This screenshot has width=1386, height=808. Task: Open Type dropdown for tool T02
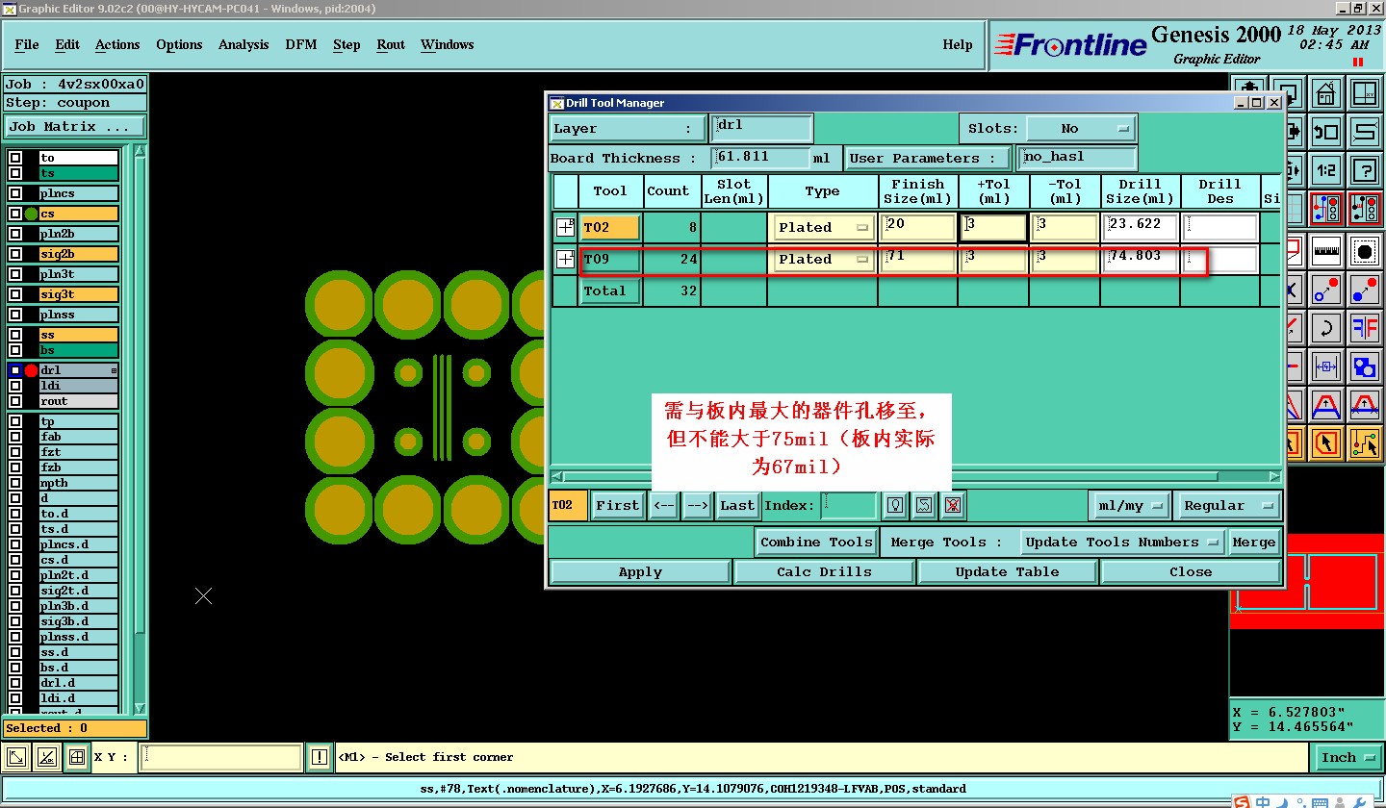click(x=823, y=227)
